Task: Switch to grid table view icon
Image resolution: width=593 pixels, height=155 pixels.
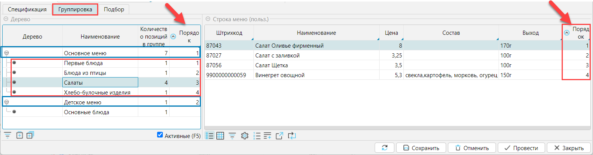Action: pos(220,136)
